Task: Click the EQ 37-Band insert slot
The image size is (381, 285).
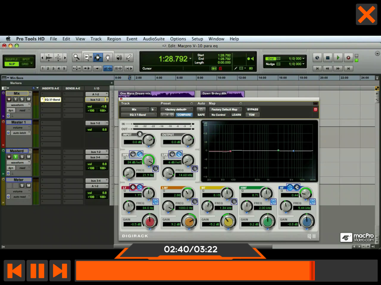Action: tap(51, 100)
